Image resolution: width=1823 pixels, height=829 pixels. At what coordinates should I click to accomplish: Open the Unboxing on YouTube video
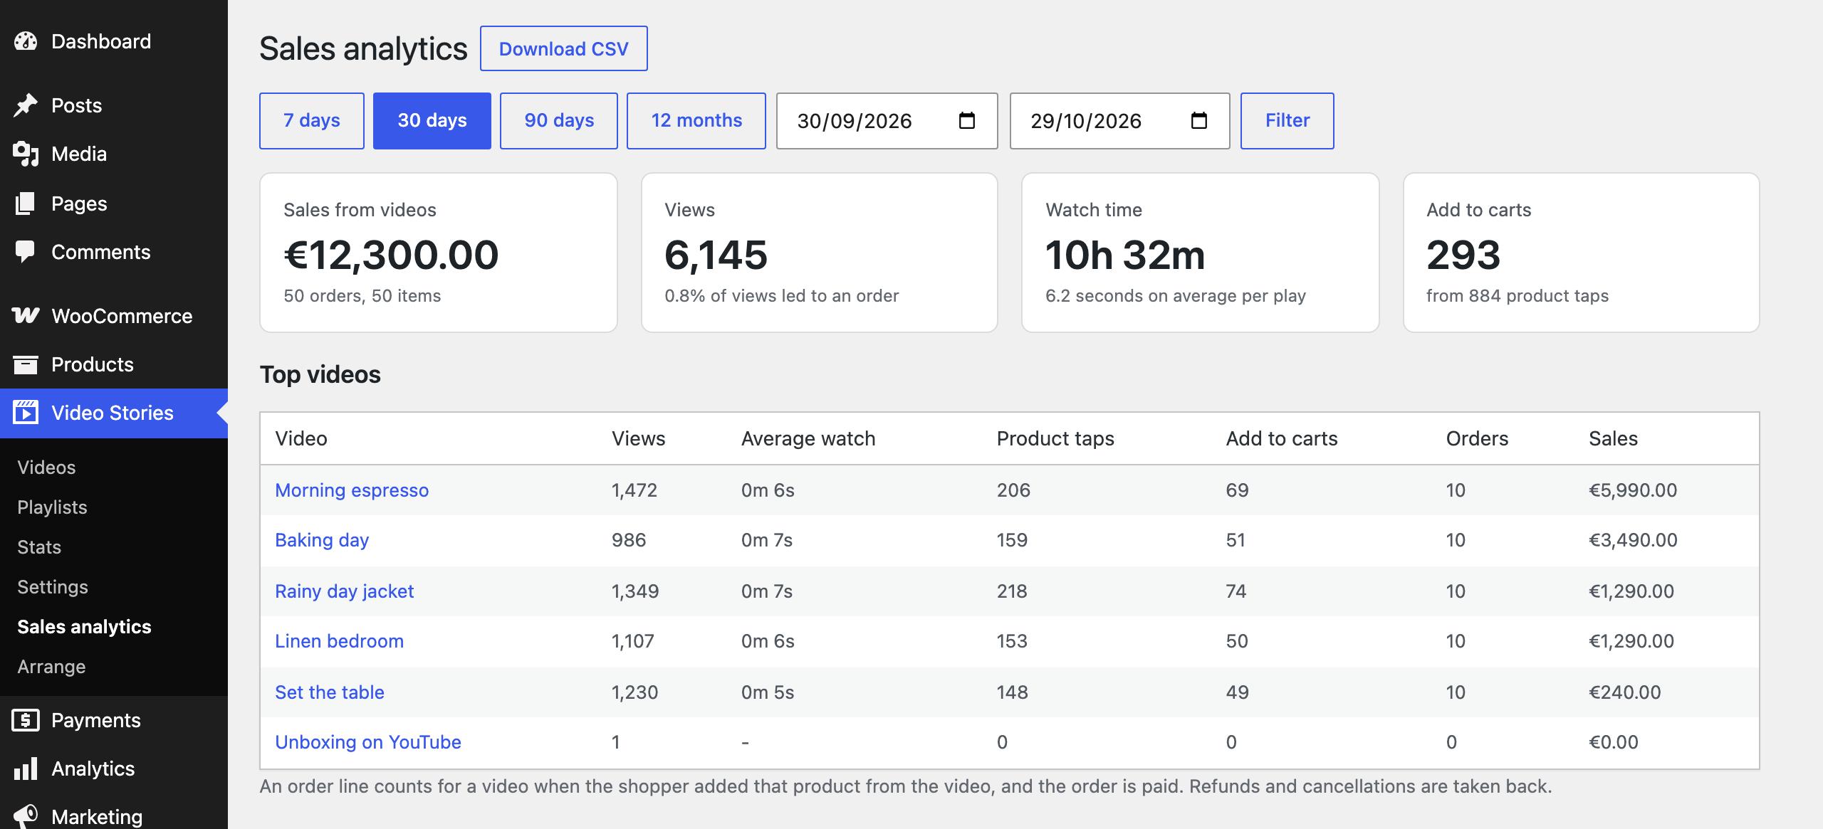tap(368, 742)
